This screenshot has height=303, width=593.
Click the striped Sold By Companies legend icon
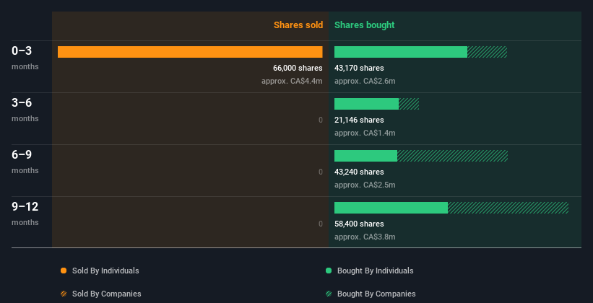64,294
